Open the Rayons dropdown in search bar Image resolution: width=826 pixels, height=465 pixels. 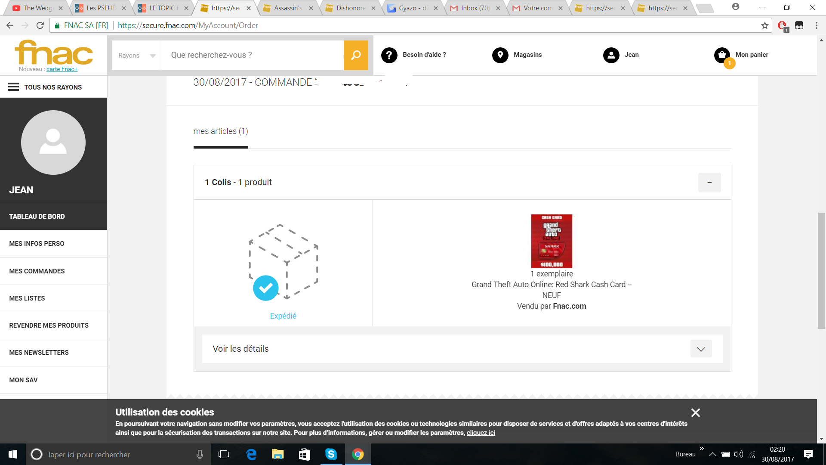click(136, 56)
